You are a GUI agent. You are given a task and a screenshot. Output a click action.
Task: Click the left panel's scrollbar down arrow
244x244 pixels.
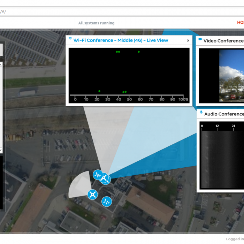coord(1,151)
